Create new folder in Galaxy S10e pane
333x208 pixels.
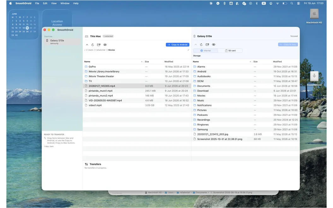207,44
